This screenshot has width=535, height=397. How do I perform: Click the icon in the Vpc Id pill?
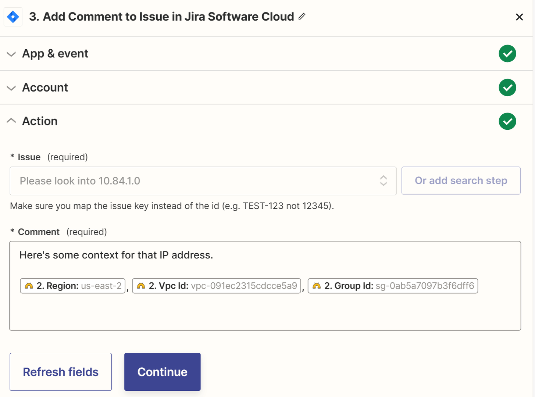[x=141, y=286]
